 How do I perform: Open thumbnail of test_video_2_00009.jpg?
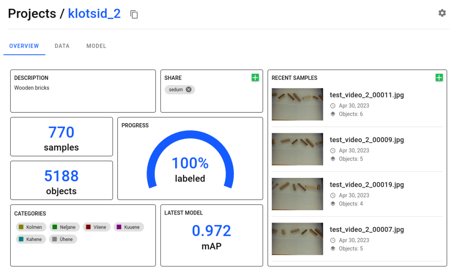click(x=297, y=149)
